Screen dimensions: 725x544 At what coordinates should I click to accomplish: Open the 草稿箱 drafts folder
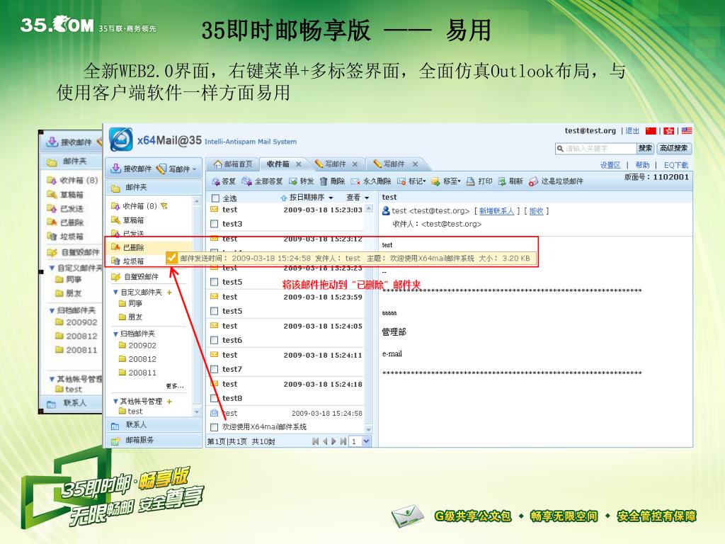tap(127, 220)
